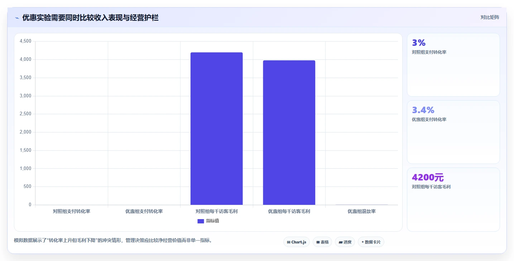Select the Chart.js tag chip
This screenshot has width=514, height=261.
[x=297, y=242]
